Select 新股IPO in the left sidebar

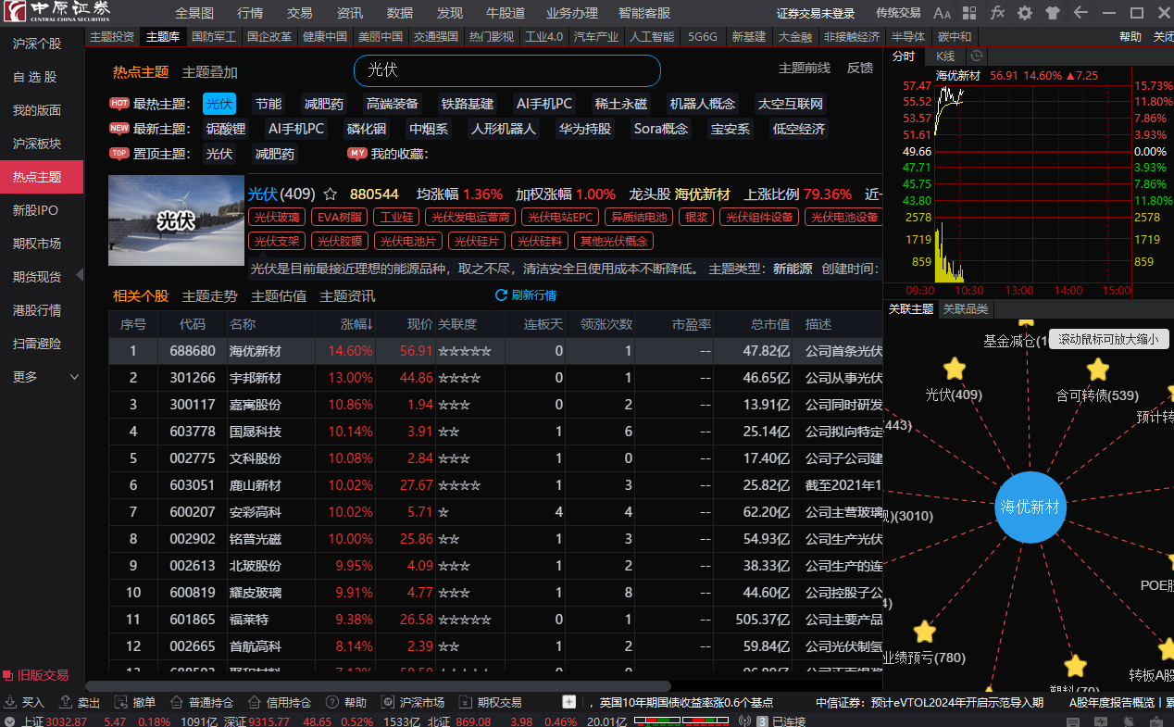click(x=42, y=210)
